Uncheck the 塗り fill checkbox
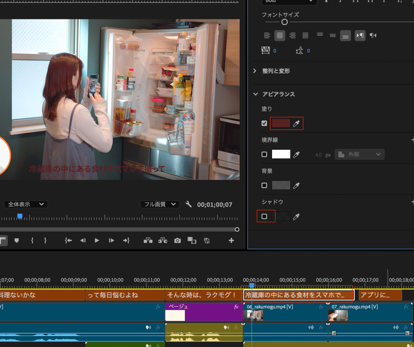The image size is (414, 347). 264,123
